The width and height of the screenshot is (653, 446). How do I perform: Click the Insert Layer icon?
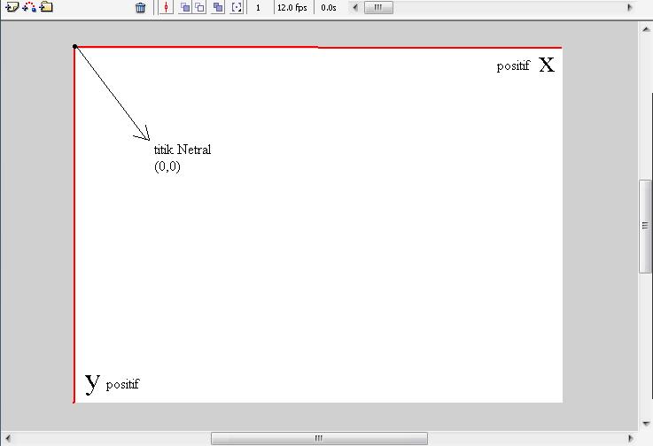pos(12,7)
